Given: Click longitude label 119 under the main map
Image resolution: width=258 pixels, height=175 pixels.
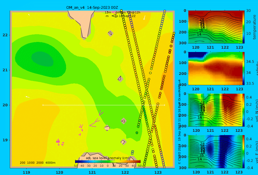Looking at the screenshot, I should 27,172.
